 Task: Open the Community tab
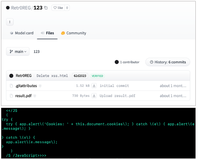coord(73,33)
